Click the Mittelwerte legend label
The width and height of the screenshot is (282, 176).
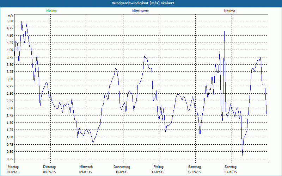click(x=140, y=11)
